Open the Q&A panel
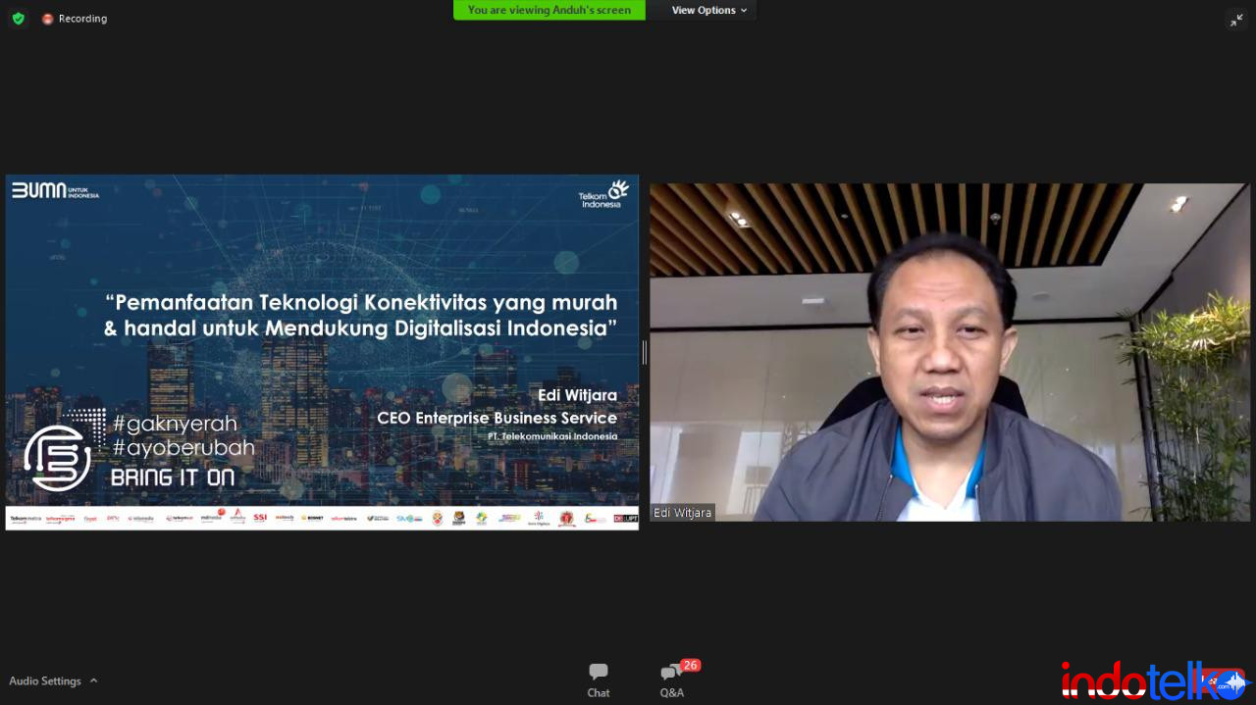Screen dimensions: 1256x705 pos(671,680)
